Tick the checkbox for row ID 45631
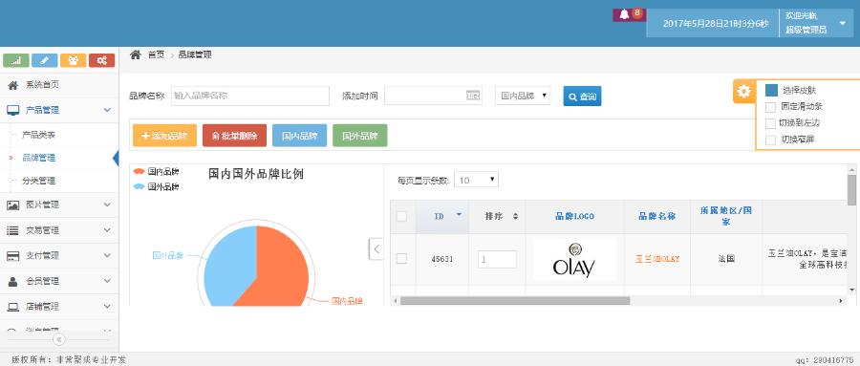Screen dimensions: 860x366 point(401,258)
